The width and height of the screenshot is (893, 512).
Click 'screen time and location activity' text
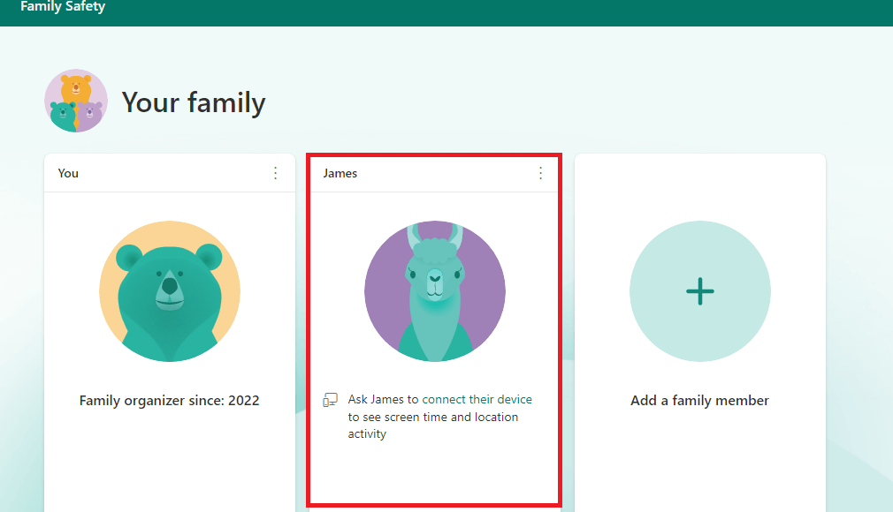tap(433, 425)
